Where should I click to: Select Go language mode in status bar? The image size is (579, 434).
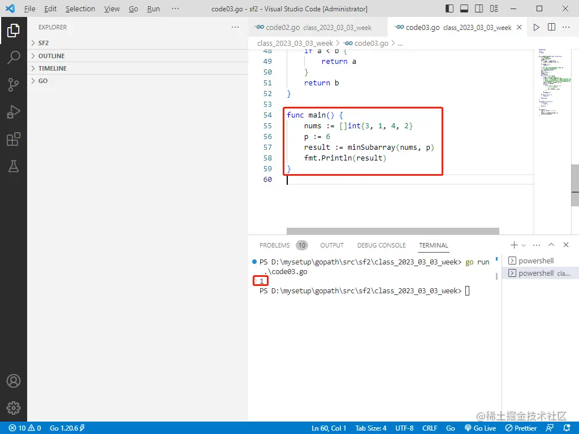tap(450, 428)
